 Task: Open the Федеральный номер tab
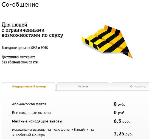coord(29,87)
